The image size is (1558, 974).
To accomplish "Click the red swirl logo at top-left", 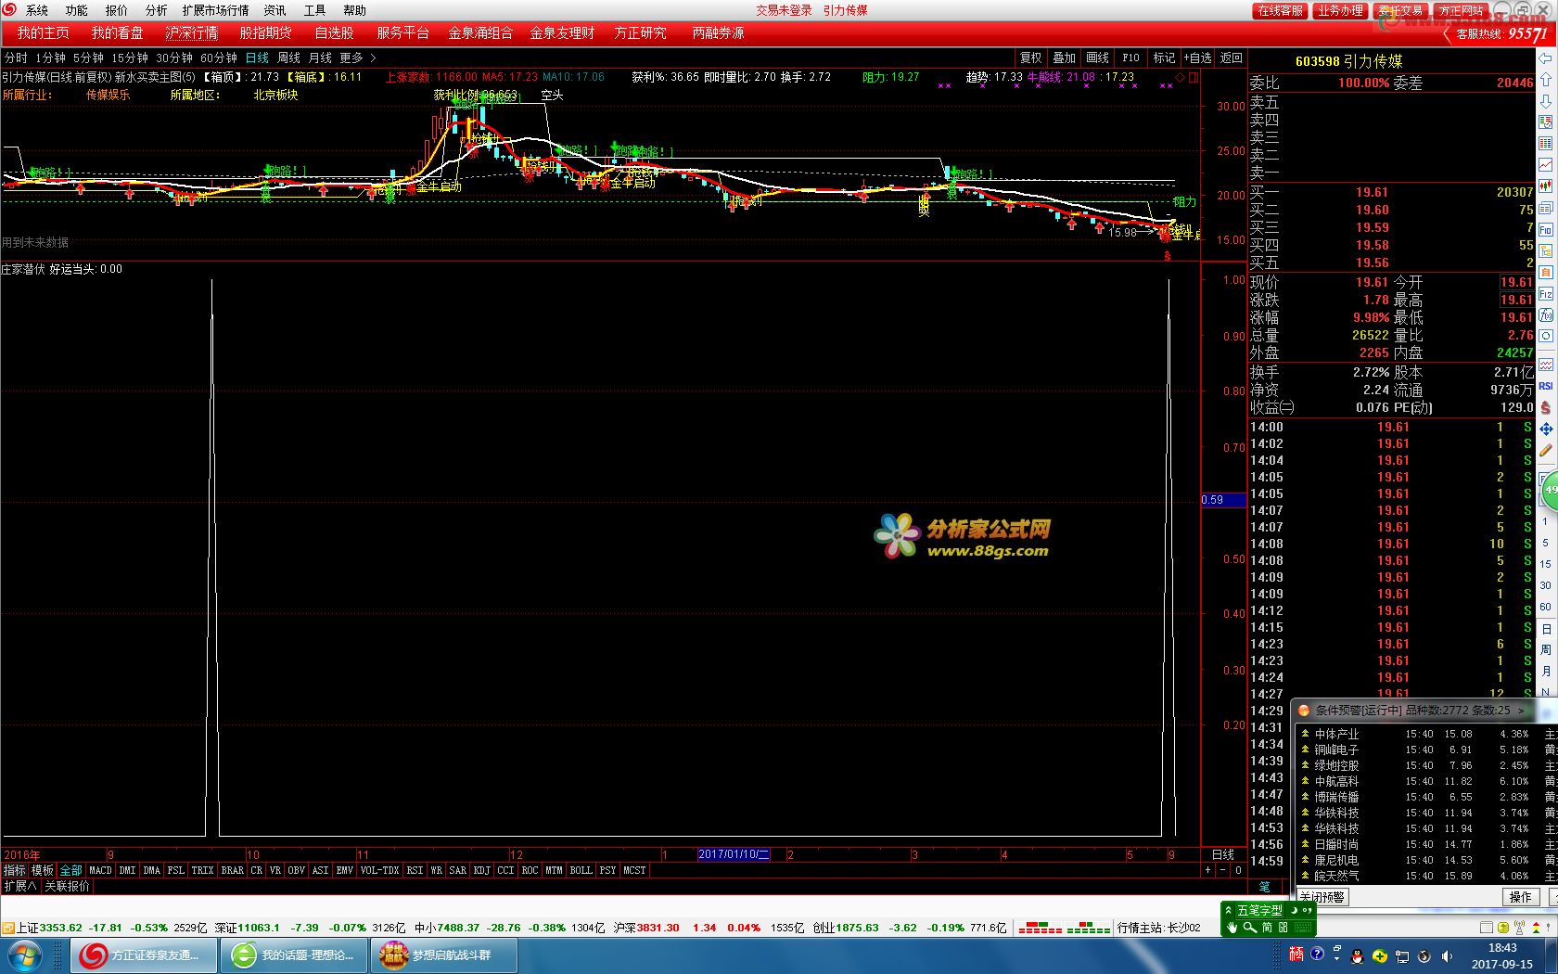I will click(8, 9).
